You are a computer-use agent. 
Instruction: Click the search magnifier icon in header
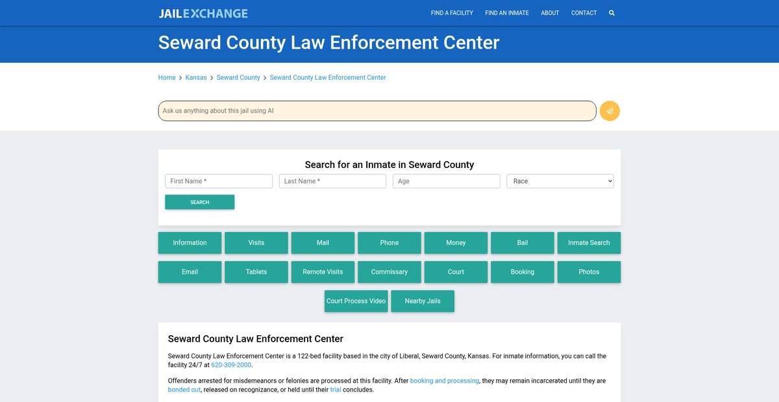pos(612,13)
